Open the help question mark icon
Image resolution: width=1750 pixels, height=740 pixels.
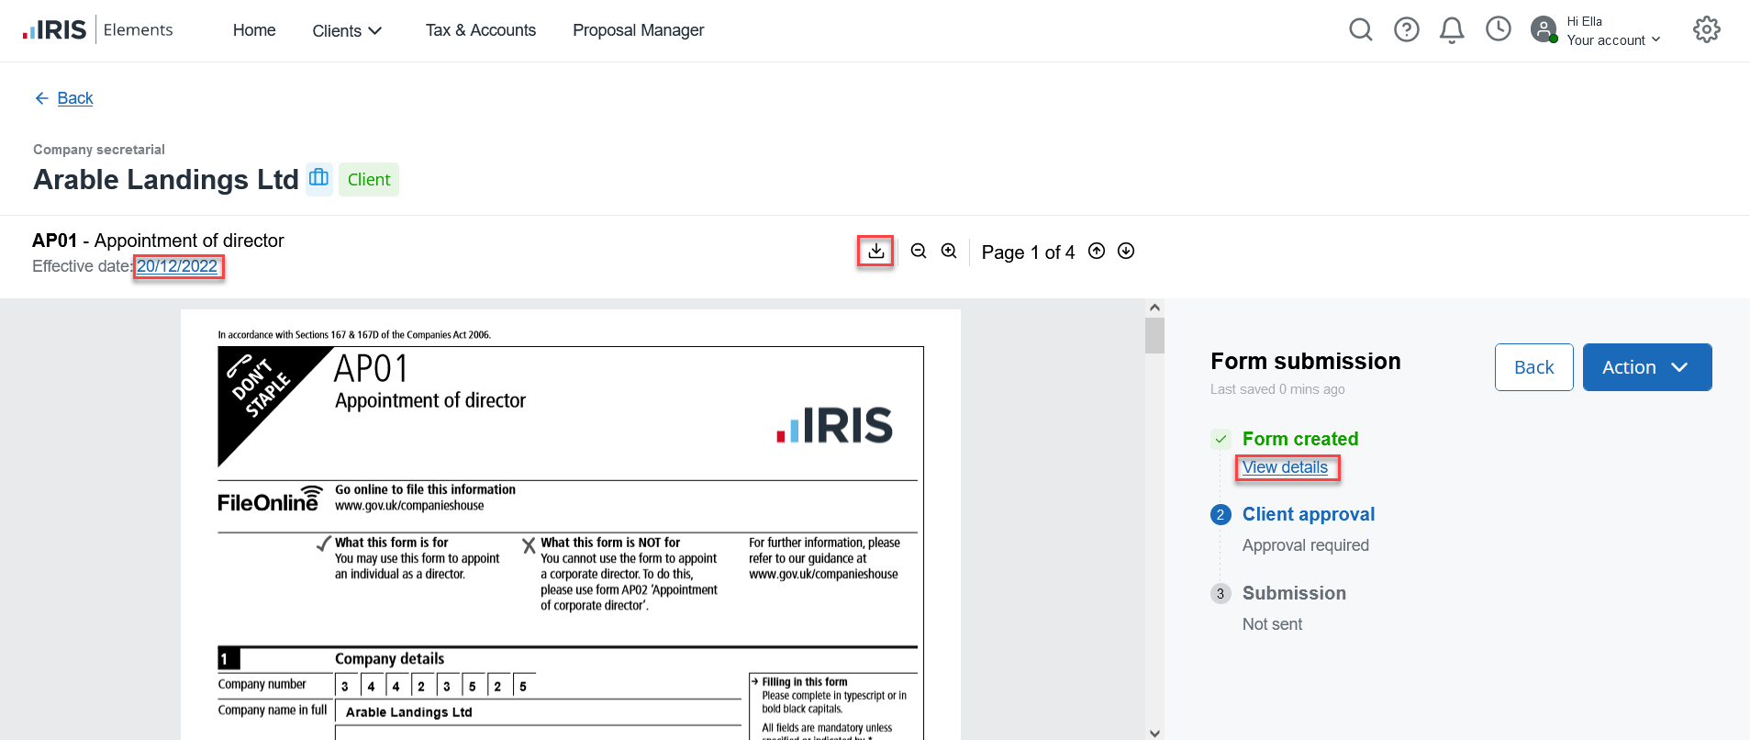pyautogui.click(x=1406, y=30)
